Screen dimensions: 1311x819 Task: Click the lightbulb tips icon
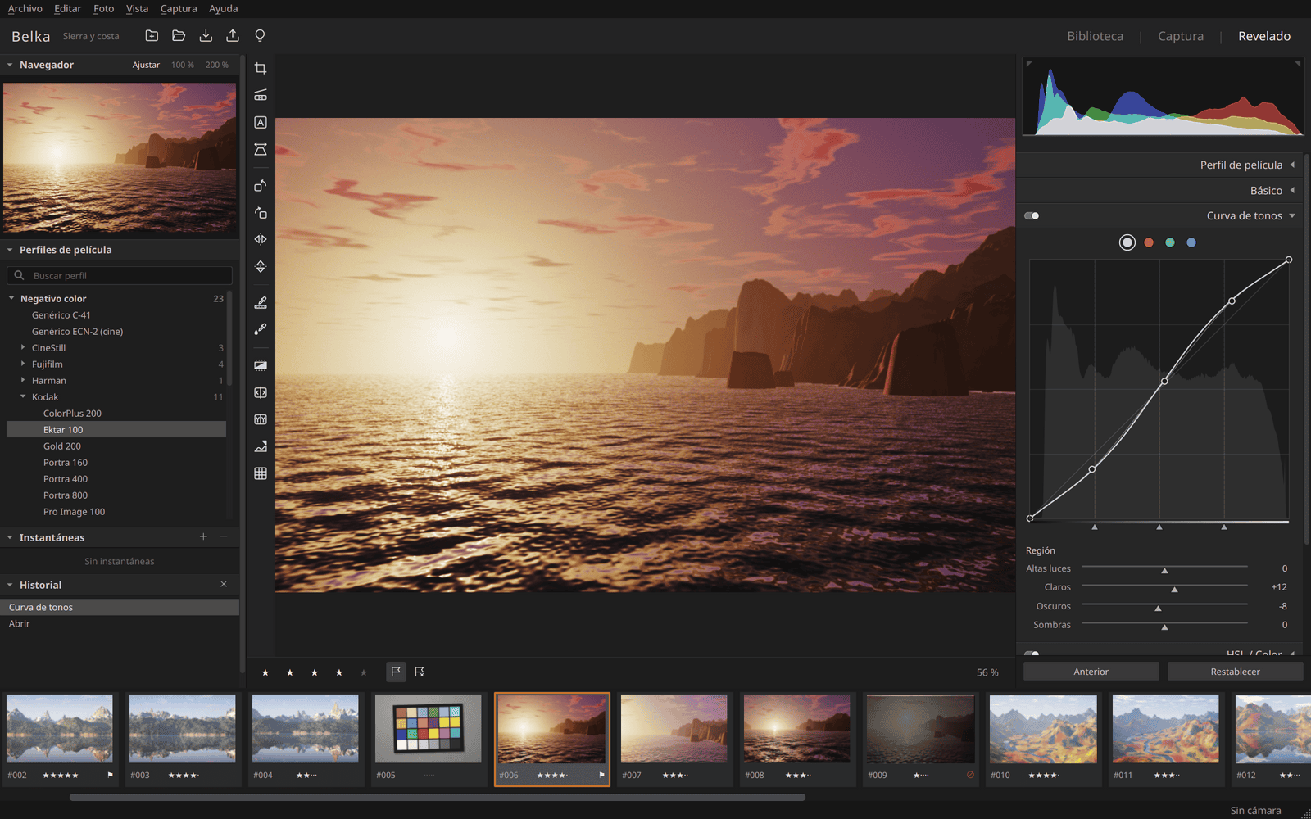tap(260, 36)
